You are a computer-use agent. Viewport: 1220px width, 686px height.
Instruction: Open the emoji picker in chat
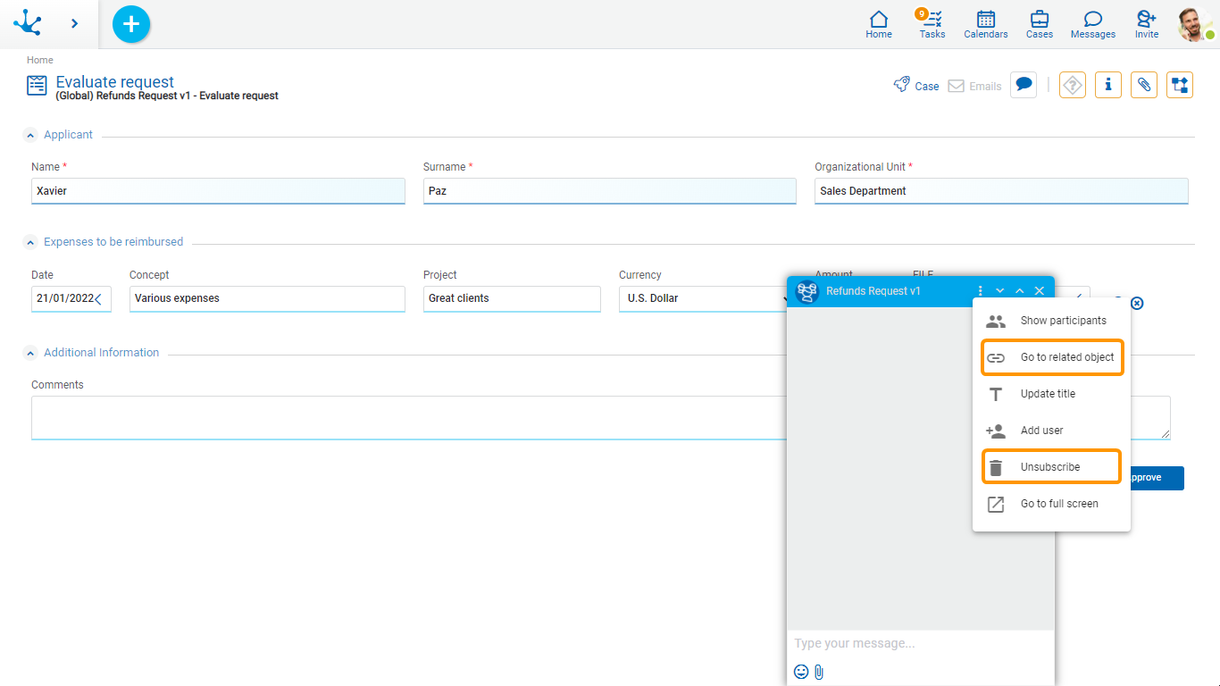tap(801, 672)
